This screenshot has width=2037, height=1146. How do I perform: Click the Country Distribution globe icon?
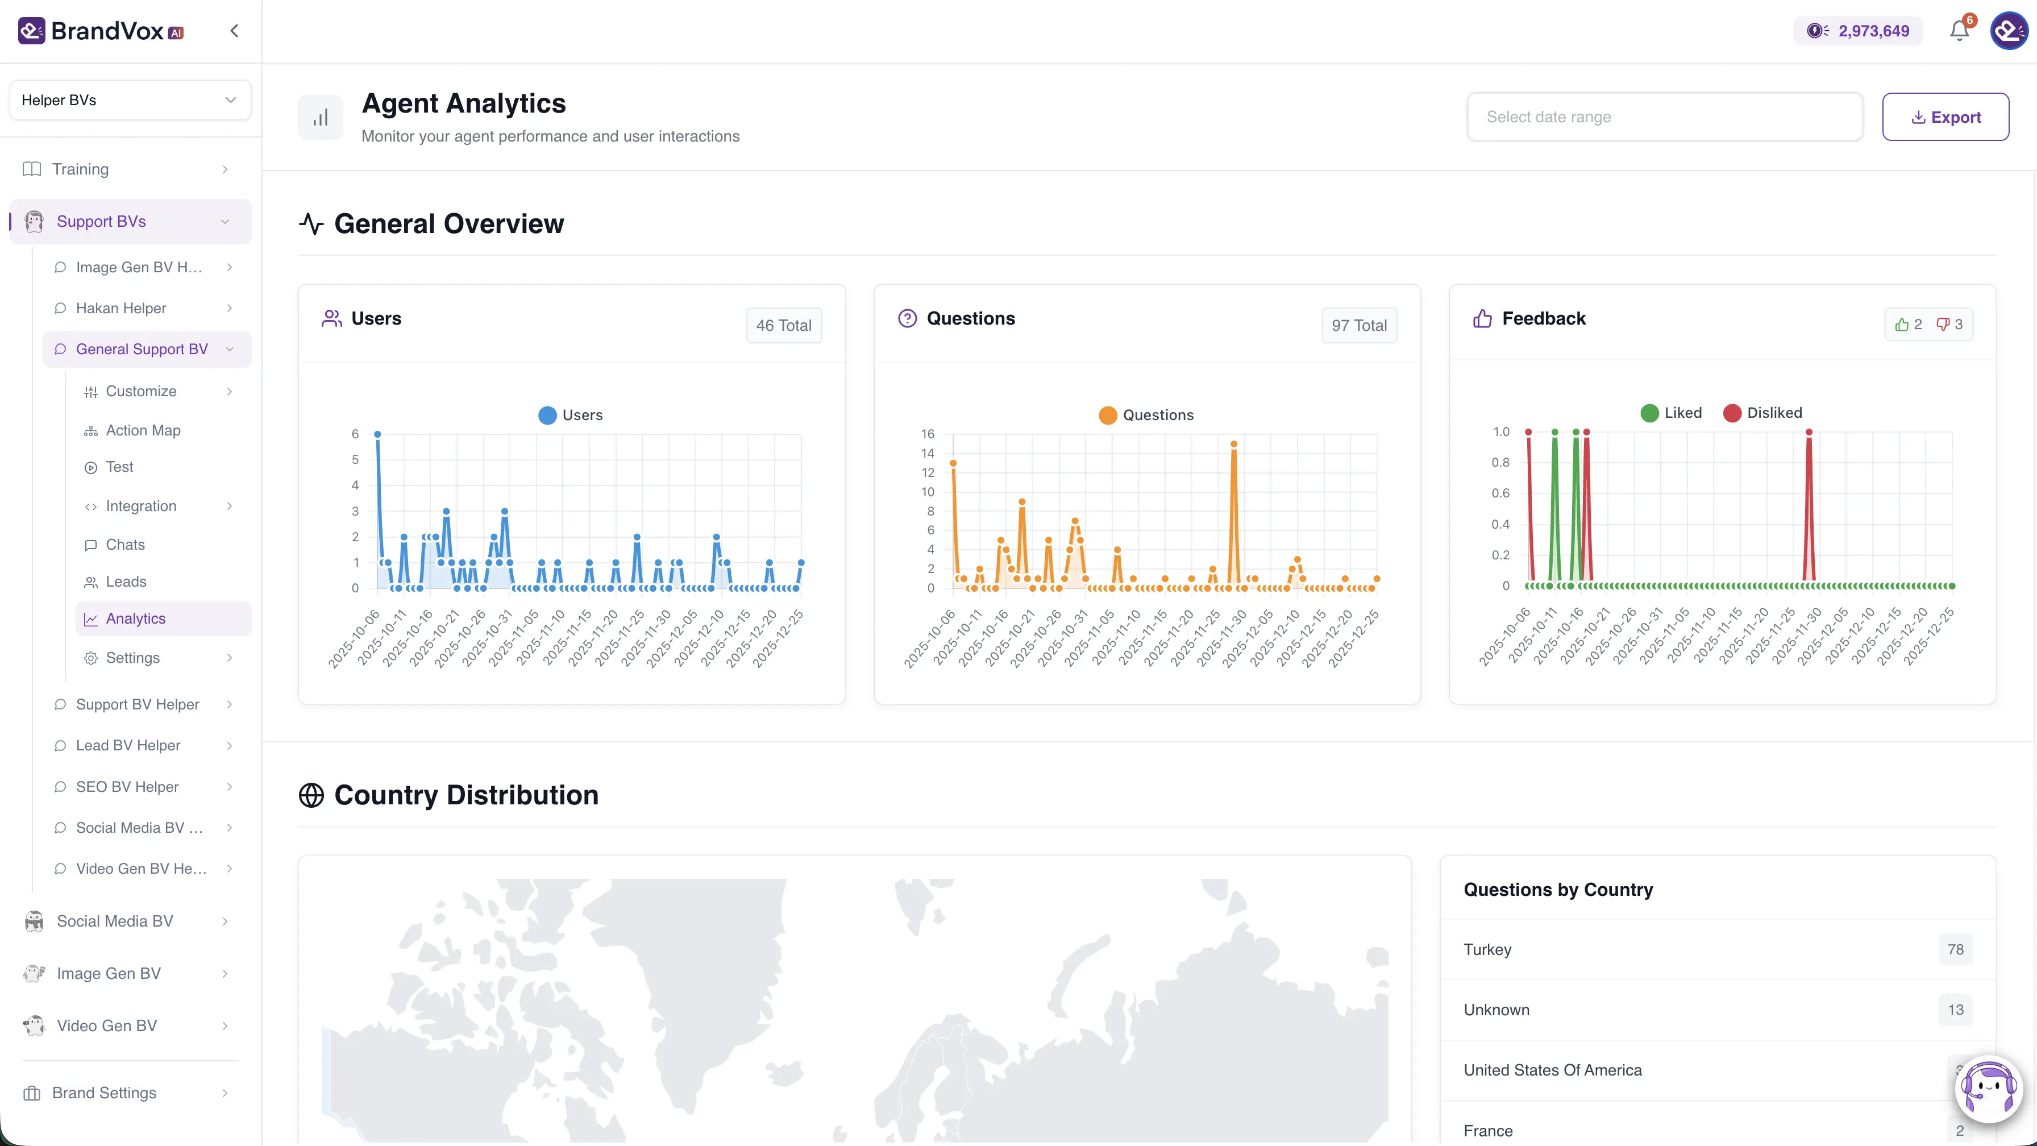pyautogui.click(x=311, y=795)
